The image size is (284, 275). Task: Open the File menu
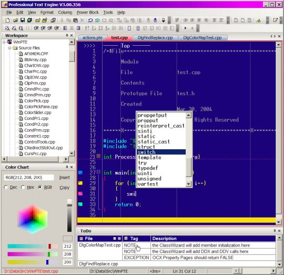9,12
